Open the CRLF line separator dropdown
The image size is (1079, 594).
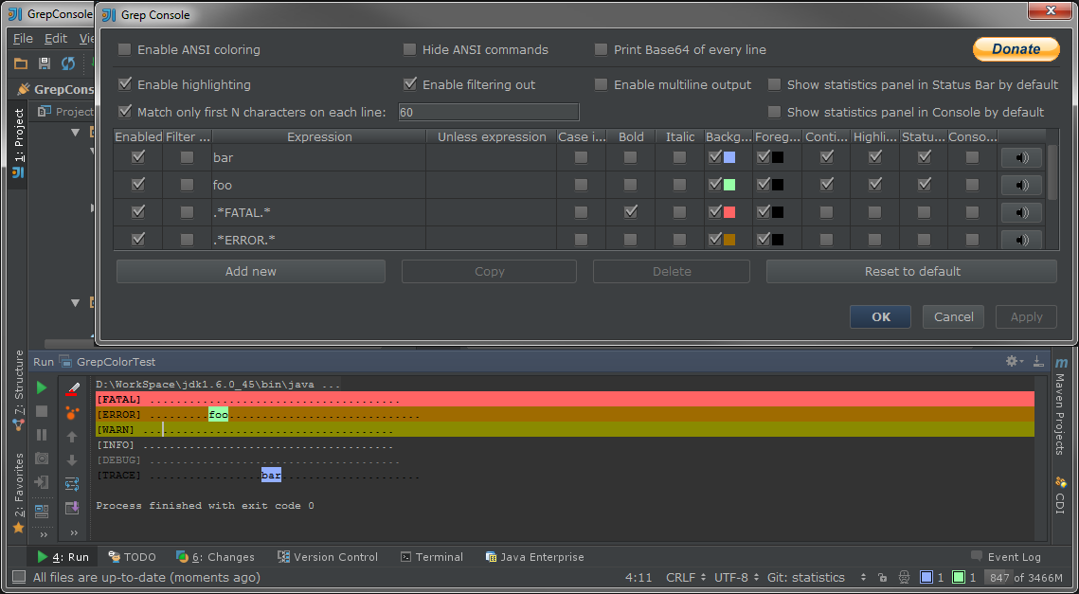pos(686,578)
